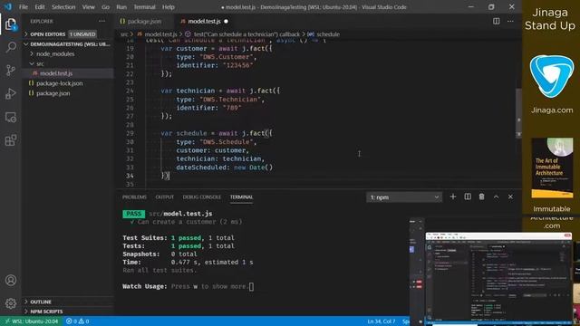Click unsaved dot on model.test.js tab
580x326 pixels.
click(226, 22)
